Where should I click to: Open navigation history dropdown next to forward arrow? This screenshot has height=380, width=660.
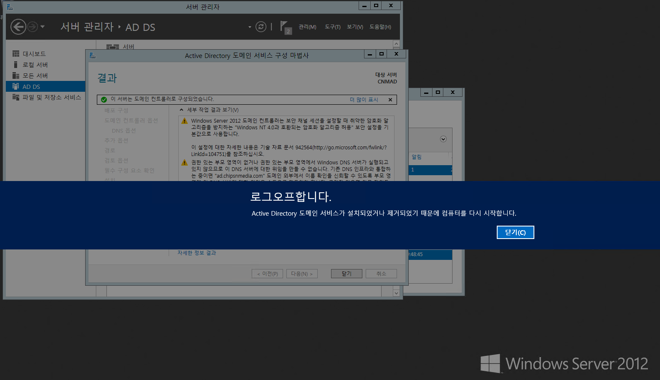[43, 27]
